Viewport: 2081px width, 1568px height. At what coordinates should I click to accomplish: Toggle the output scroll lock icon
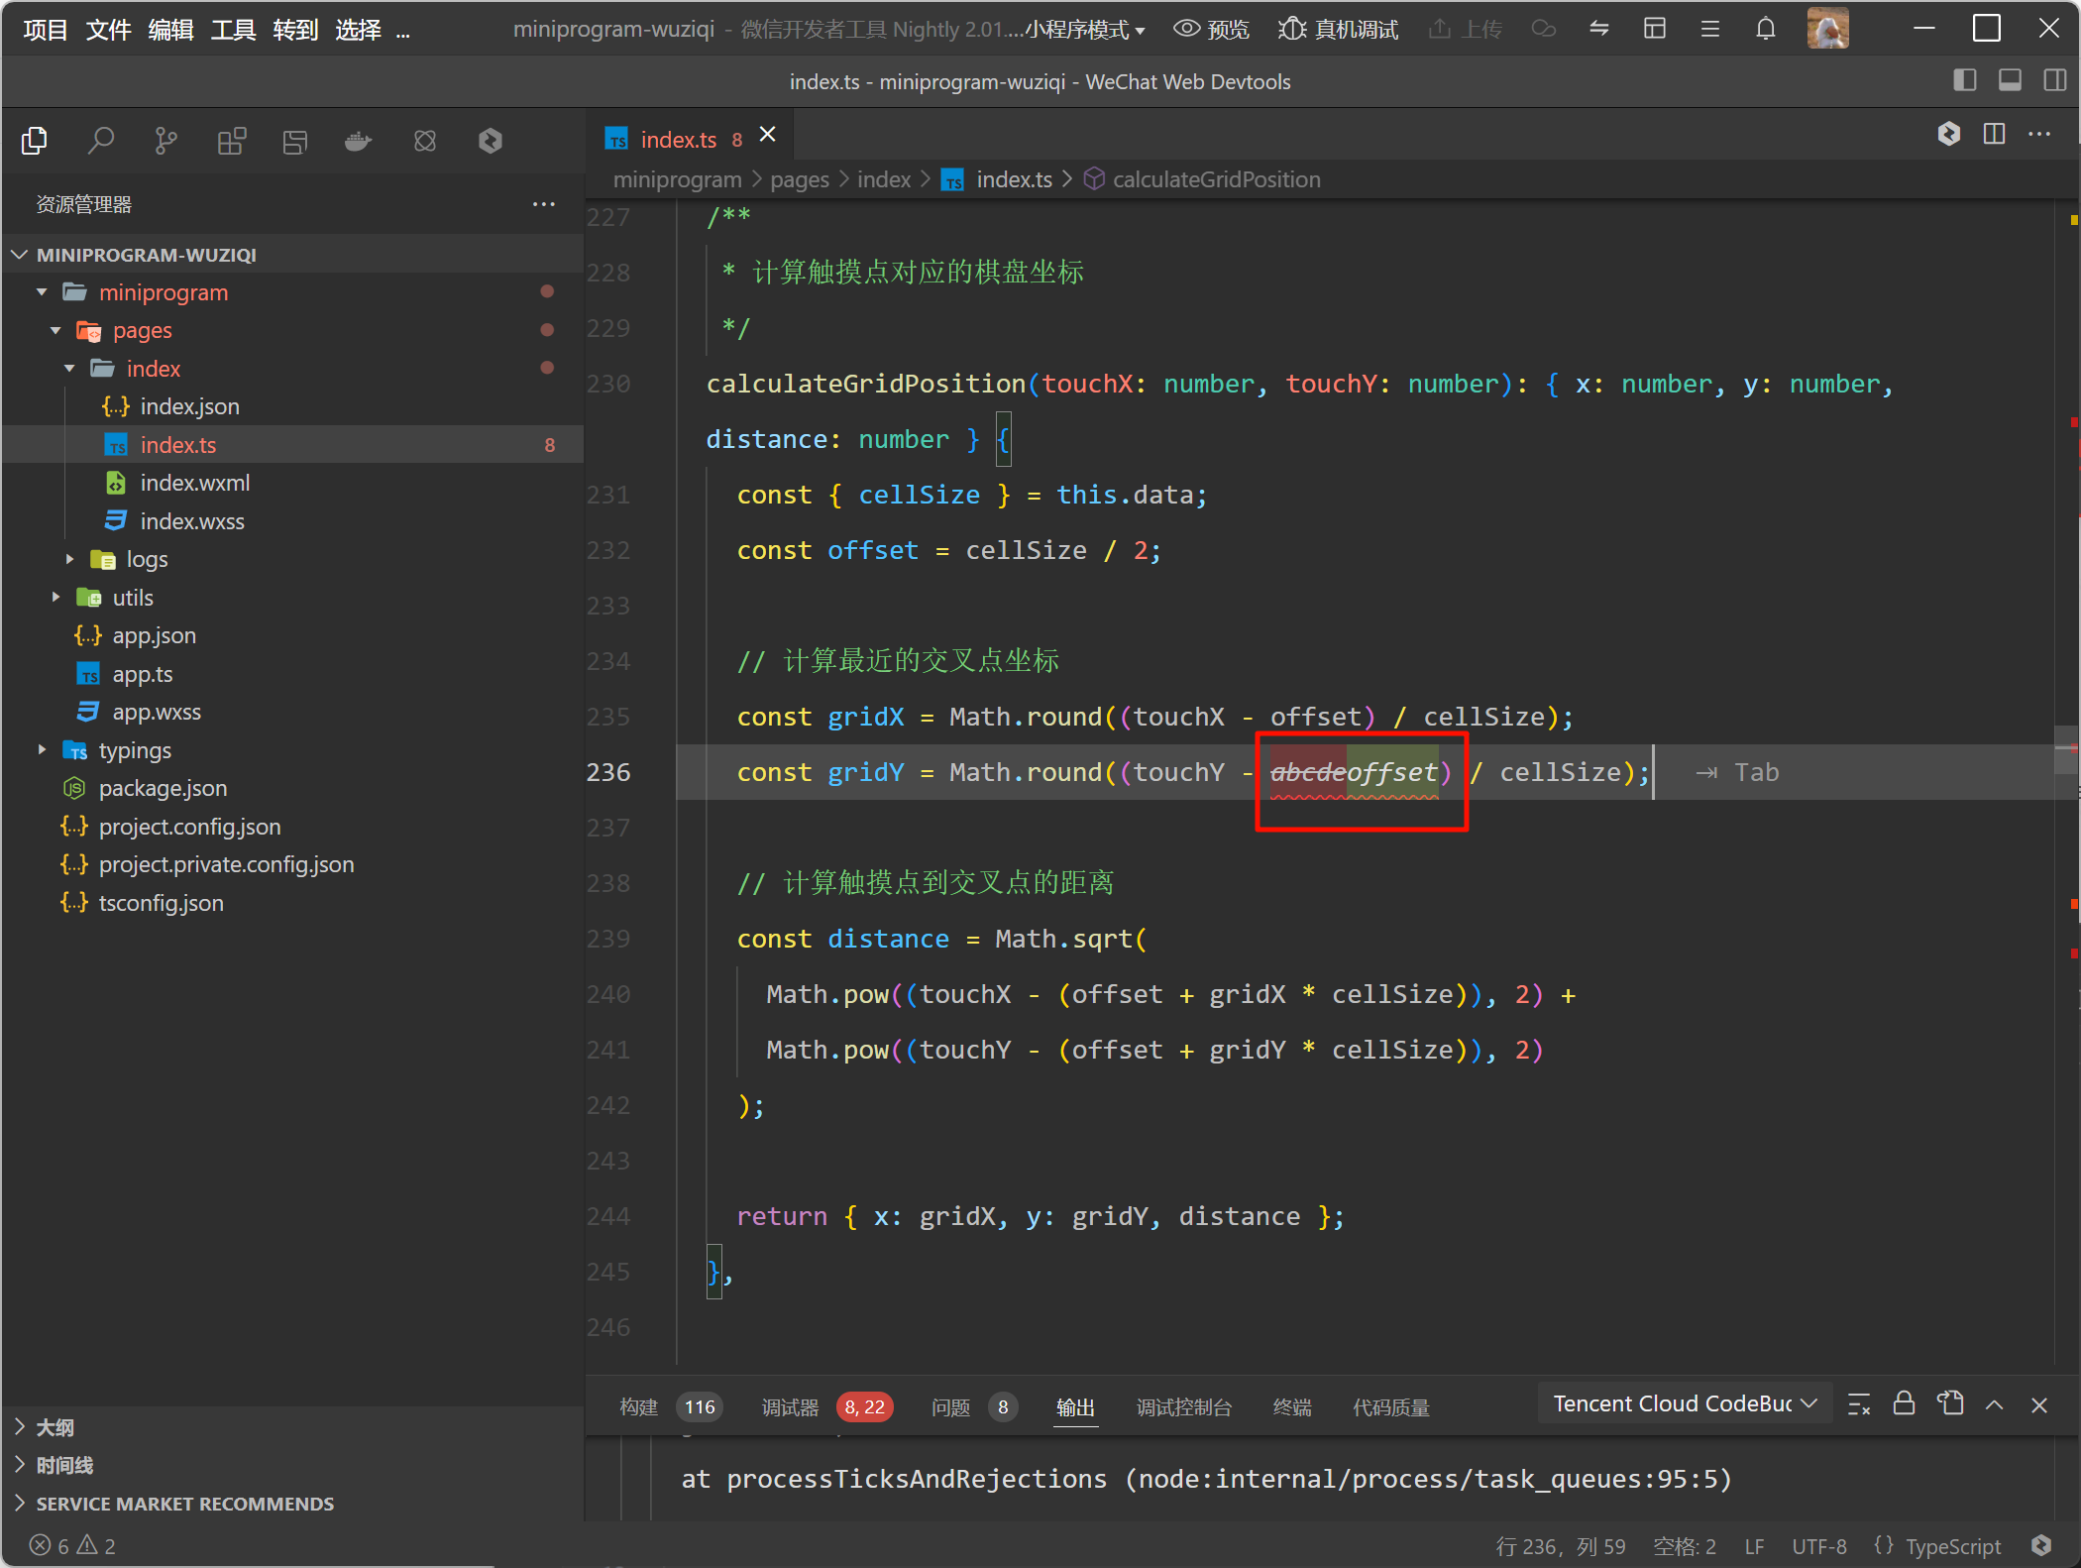(x=1904, y=1403)
